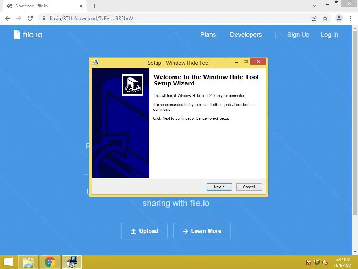Click the muted volume tray icon

pyautogui.click(x=325, y=262)
